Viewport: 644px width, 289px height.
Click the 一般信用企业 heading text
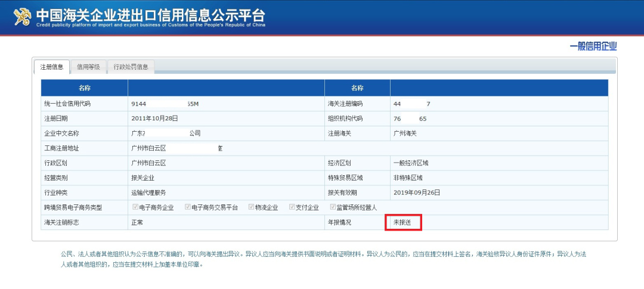pyautogui.click(x=593, y=46)
